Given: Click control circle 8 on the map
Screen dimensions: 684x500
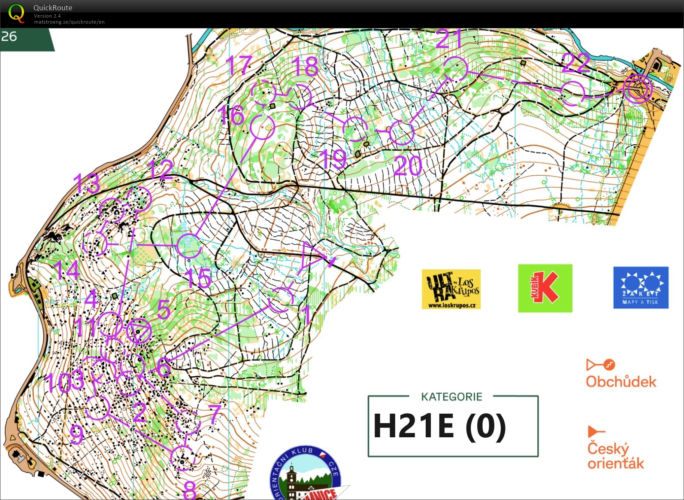Looking at the screenshot, I should tap(183, 458).
